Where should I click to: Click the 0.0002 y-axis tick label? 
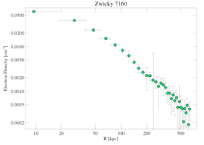point(18,123)
